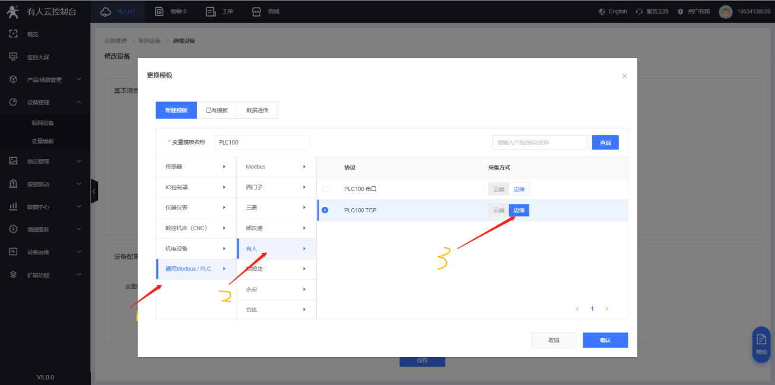
Task: Click the 工单 work order icon
Action: point(210,11)
